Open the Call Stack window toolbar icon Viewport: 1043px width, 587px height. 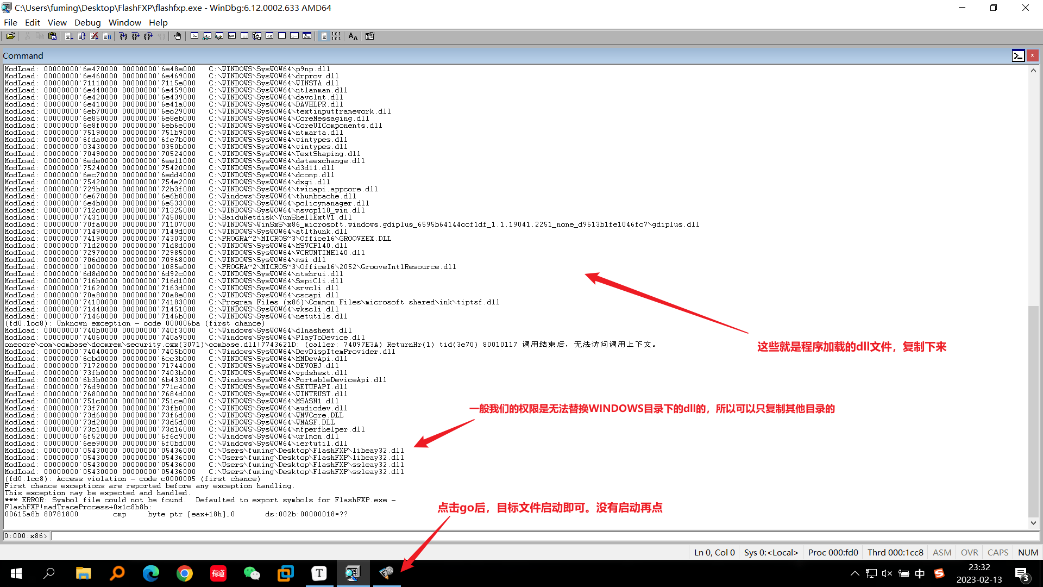coord(257,36)
